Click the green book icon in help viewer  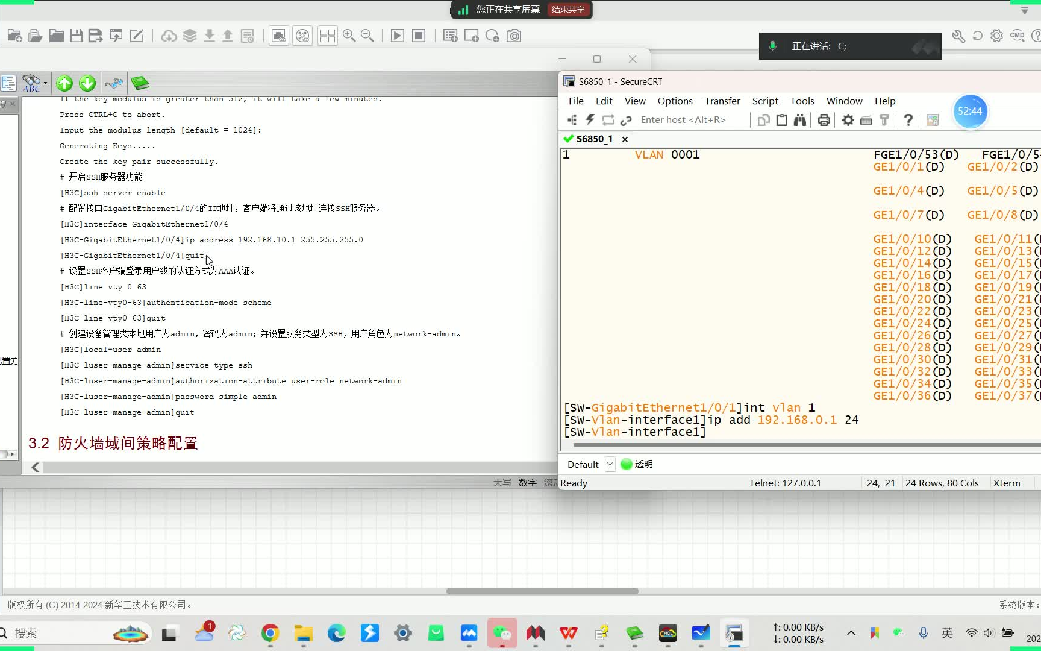140,83
